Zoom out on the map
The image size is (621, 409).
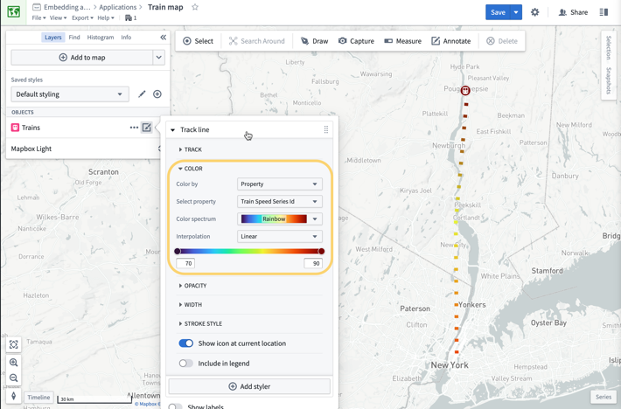click(x=13, y=378)
